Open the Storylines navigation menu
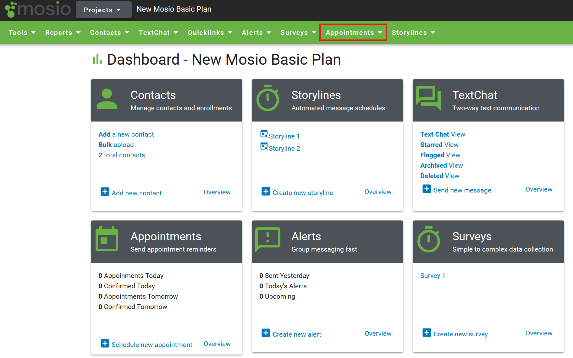573x358 pixels. tap(413, 33)
